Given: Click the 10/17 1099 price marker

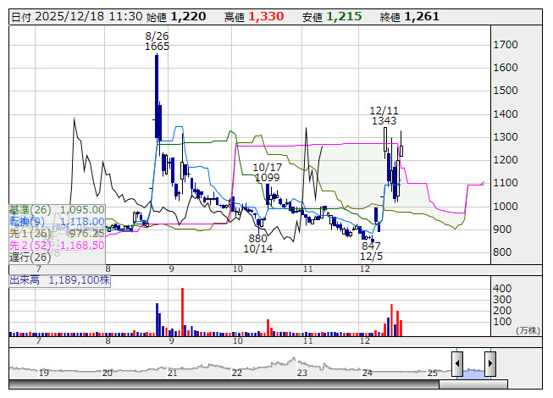Looking at the screenshot, I should [268, 173].
